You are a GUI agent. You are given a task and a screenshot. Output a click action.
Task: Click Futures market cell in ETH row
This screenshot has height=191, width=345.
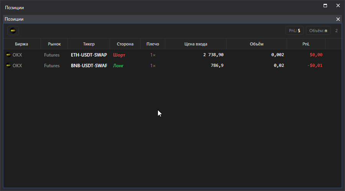pos(52,55)
